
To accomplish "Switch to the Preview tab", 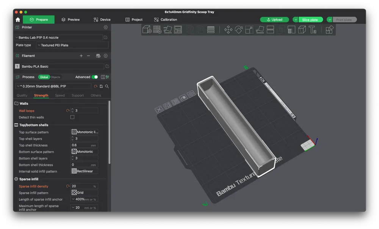I will (x=70, y=20).
